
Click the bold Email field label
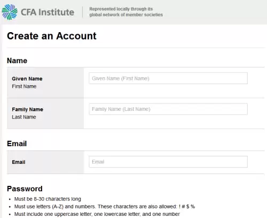pyautogui.click(x=19, y=162)
